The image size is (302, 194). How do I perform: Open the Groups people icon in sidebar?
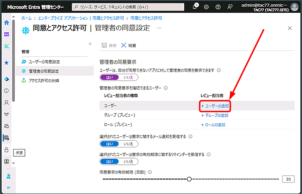click(x=6, y=114)
